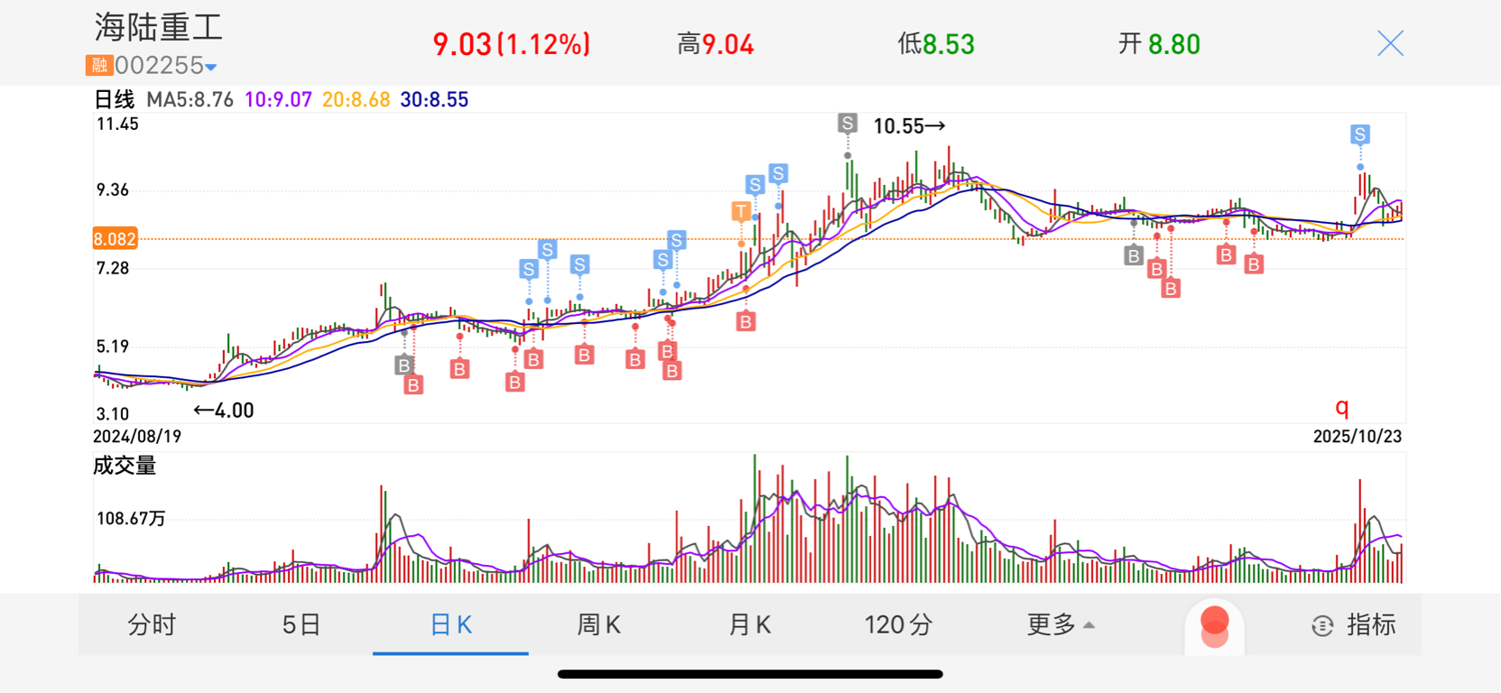Tap the 108.67万 volume axis value
This screenshot has width=1501, height=693.
(131, 519)
